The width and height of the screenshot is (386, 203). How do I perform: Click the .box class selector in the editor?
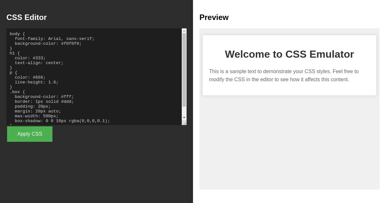[14, 92]
